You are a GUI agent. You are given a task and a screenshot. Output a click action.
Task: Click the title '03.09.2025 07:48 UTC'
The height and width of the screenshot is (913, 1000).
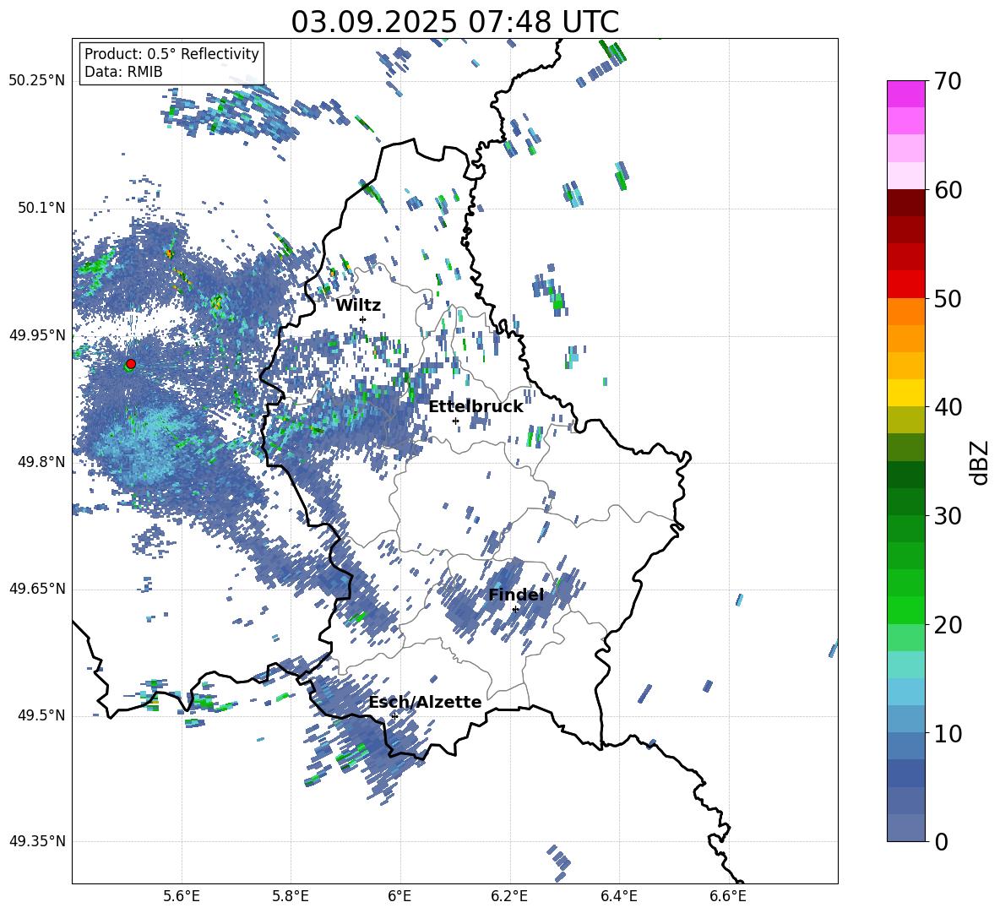click(x=454, y=22)
